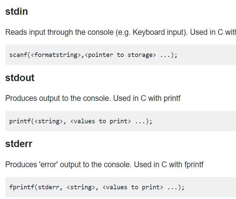The image size is (236, 199).
Task: Click the paragraph about reading console input
Action: pos(121,32)
